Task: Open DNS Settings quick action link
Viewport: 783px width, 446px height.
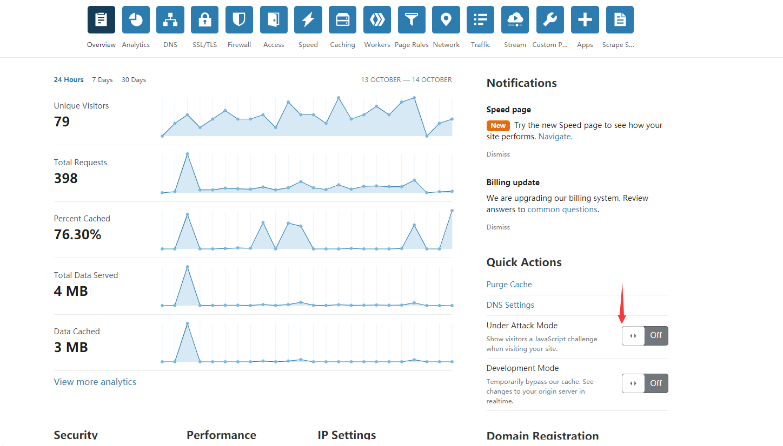Action: tap(510, 305)
